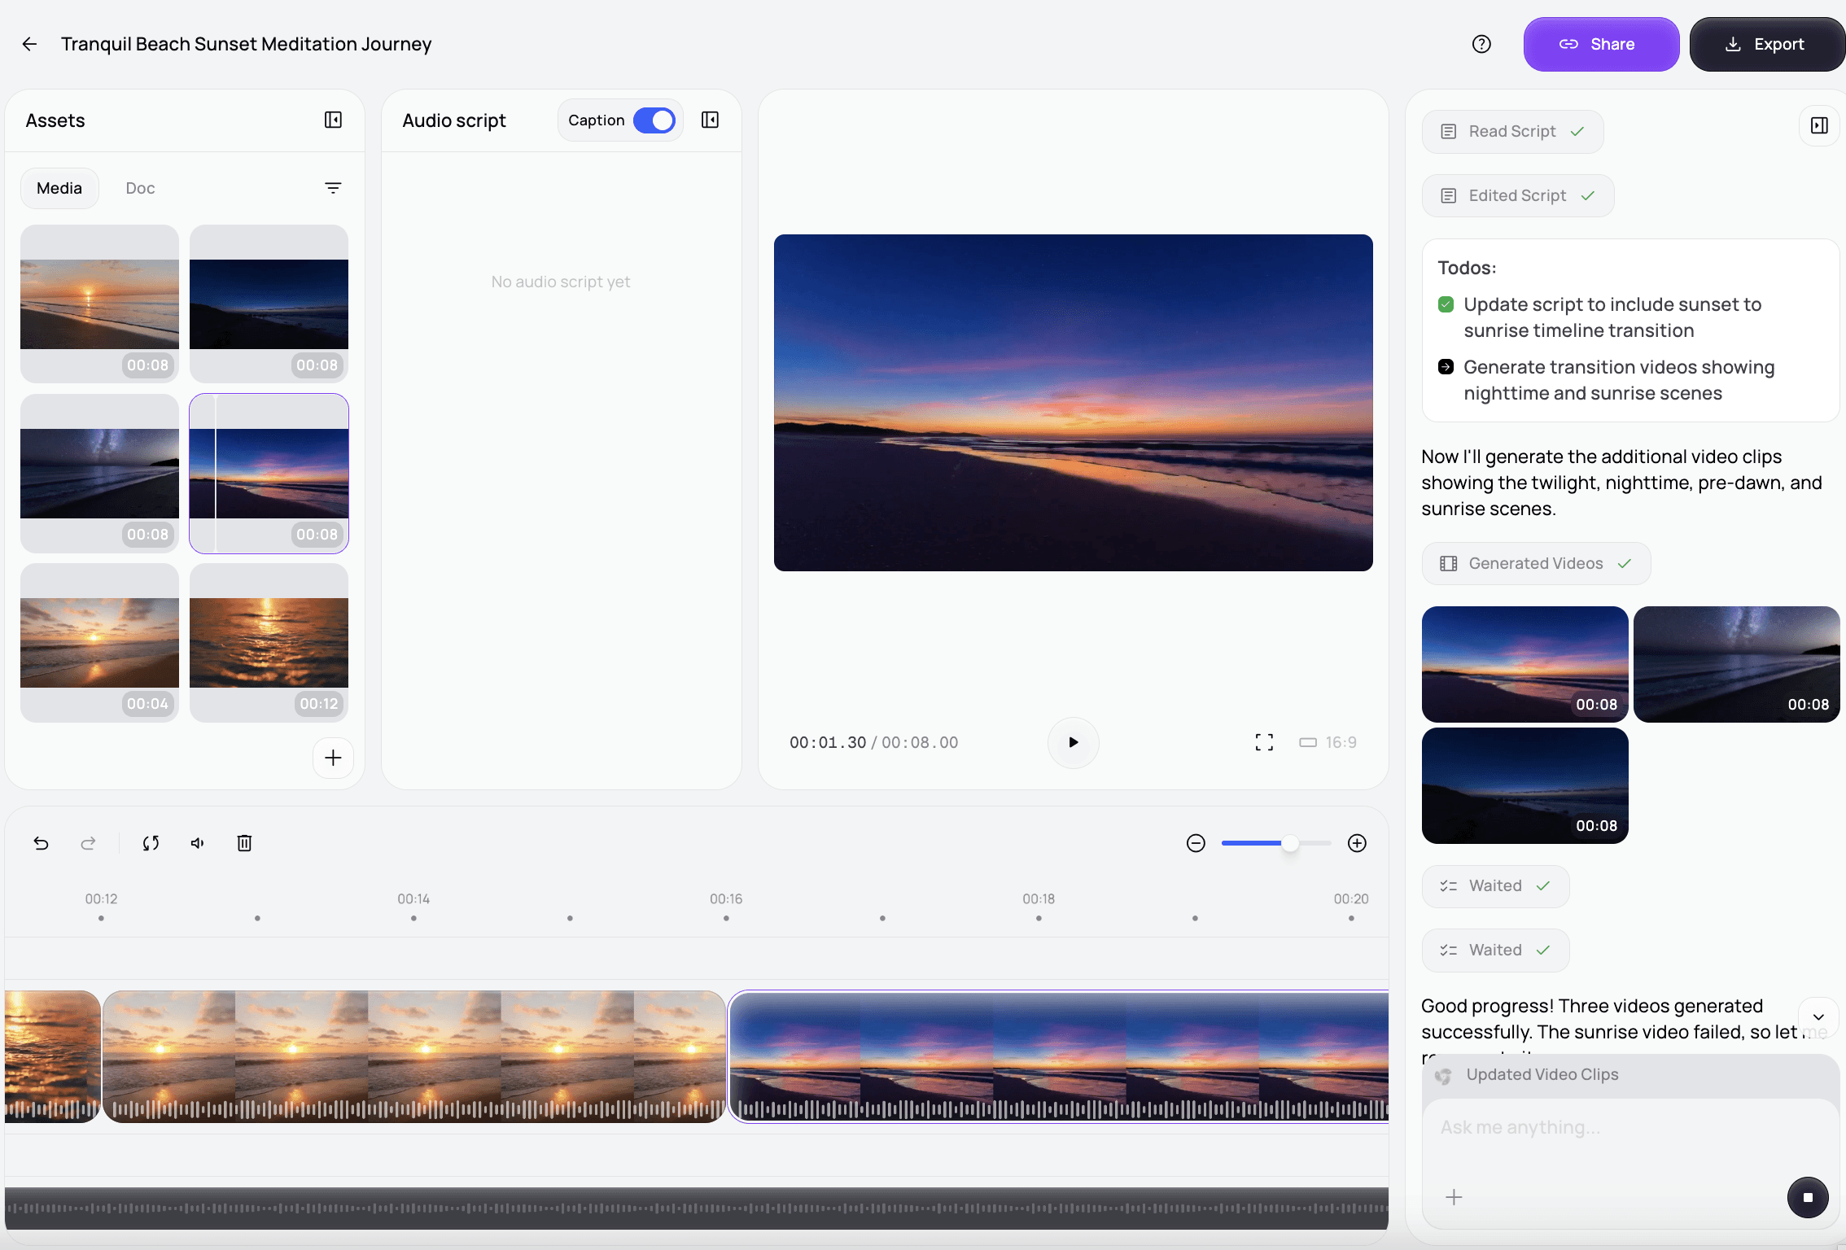Go back using the left arrow
The height and width of the screenshot is (1250, 1846).
30,44
